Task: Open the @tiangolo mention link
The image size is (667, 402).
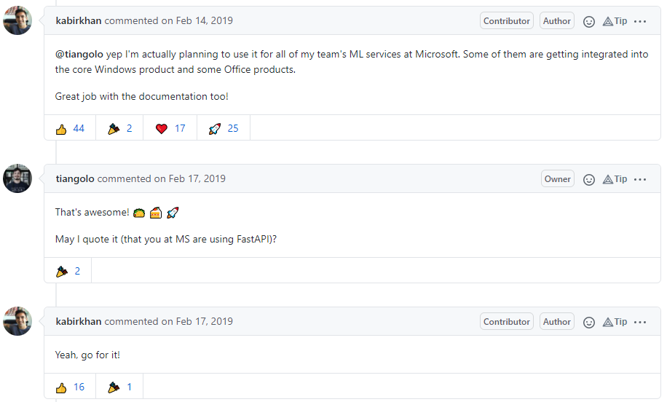Action: [x=79, y=55]
